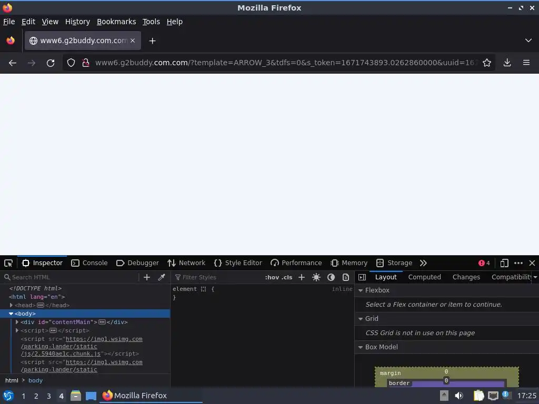Toggle Responsive Design Mode icon
The width and height of the screenshot is (539, 404).
pyautogui.click(x=504, y=263)
